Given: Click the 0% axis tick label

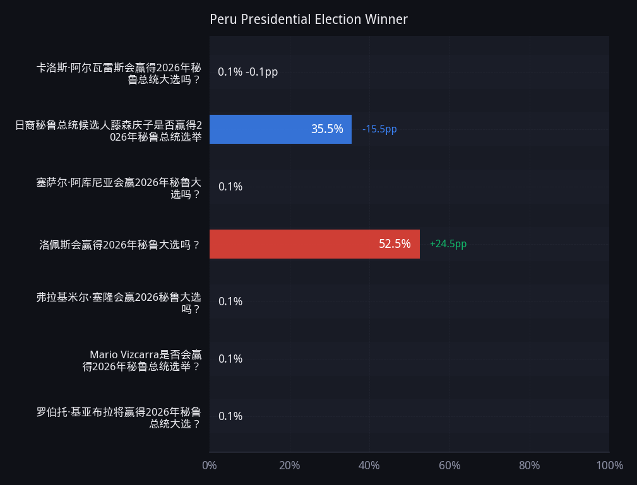Looking at the screenshot, I should pyautogui.click(x=210, y=465).
